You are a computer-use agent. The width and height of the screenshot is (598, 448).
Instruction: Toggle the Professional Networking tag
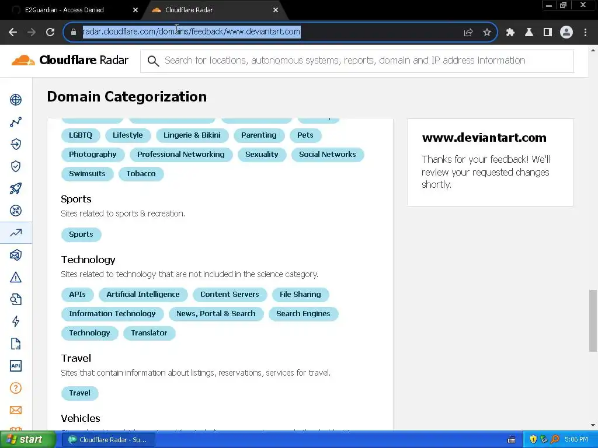[181, 154]
